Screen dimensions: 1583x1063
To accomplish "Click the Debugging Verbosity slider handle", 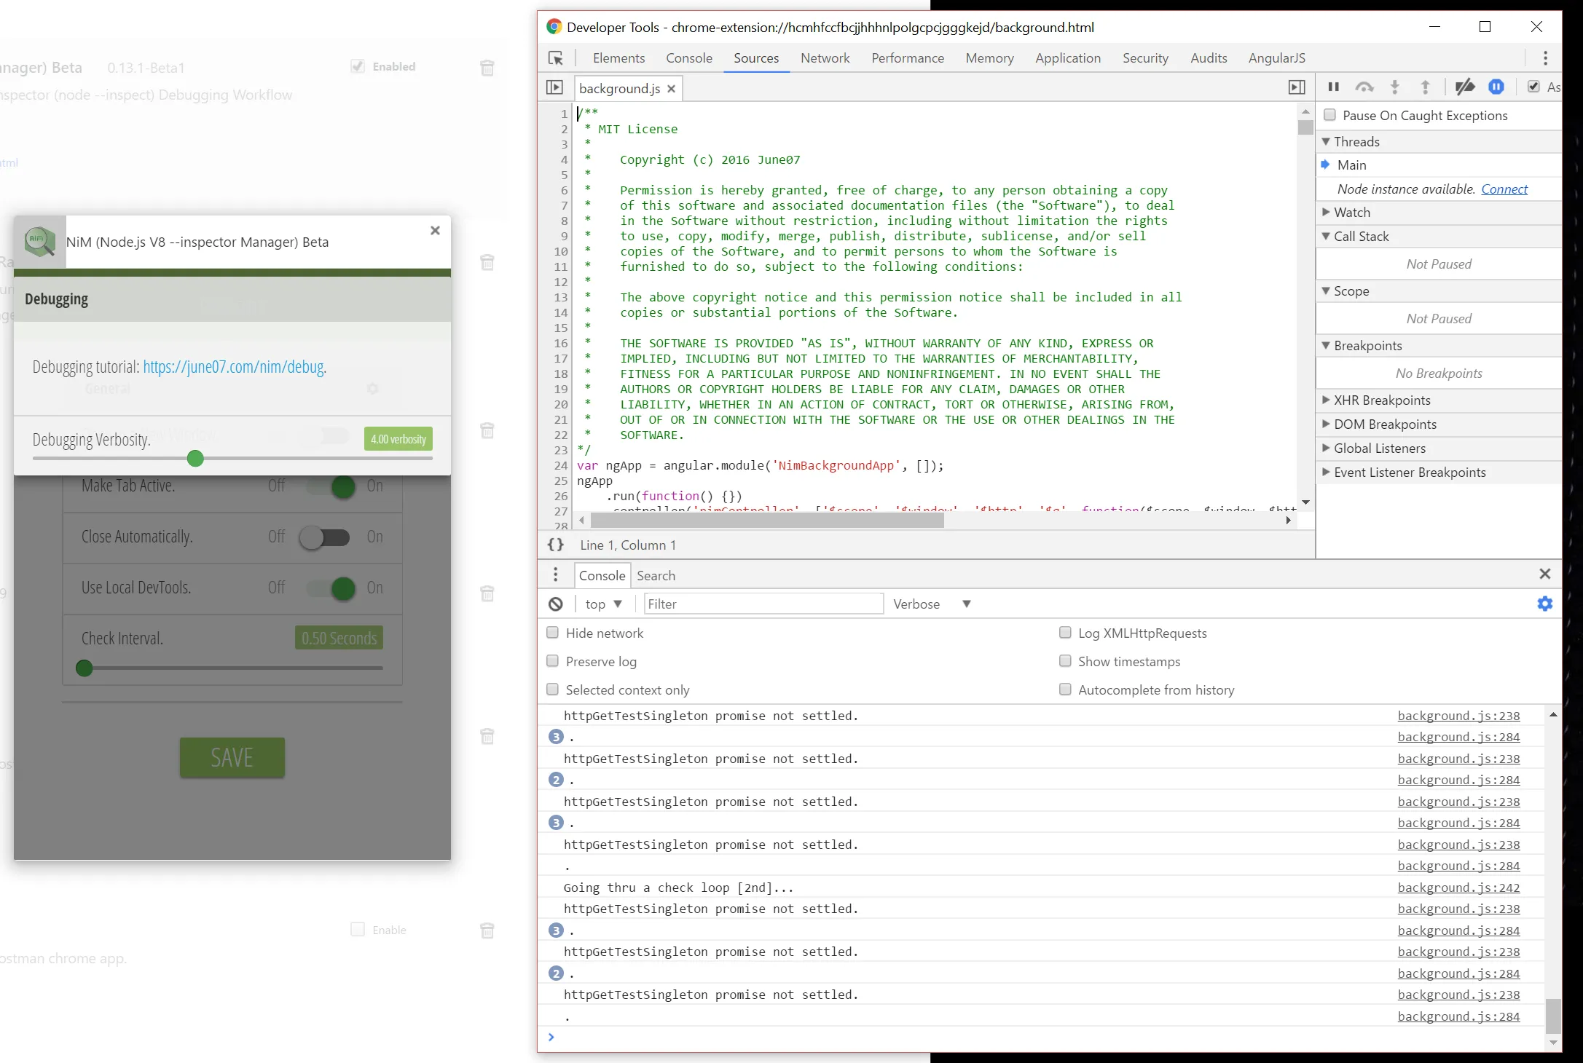I will 195,458.
